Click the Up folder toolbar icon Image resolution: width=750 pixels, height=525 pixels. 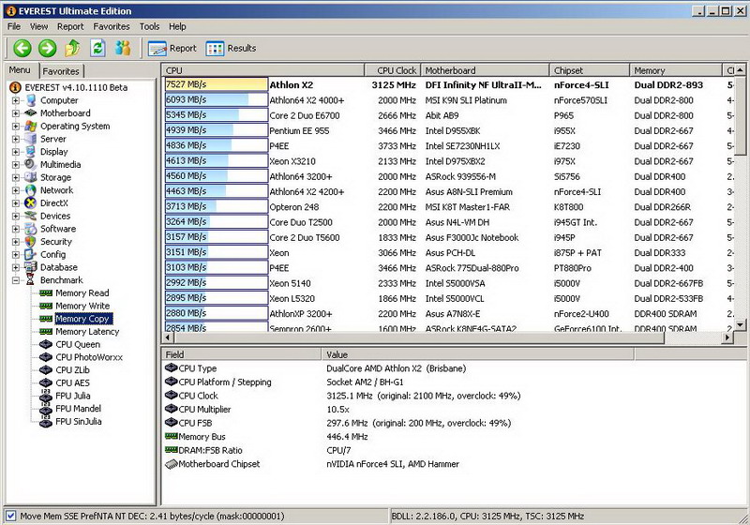pos(72,48)
